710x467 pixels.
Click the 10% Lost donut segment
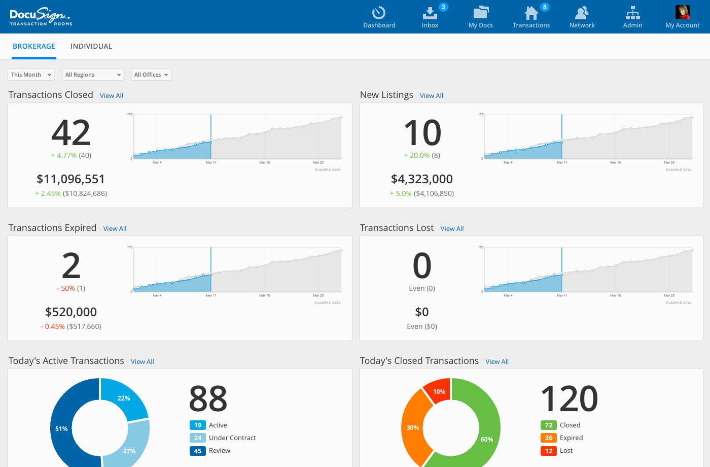[439, 391]
